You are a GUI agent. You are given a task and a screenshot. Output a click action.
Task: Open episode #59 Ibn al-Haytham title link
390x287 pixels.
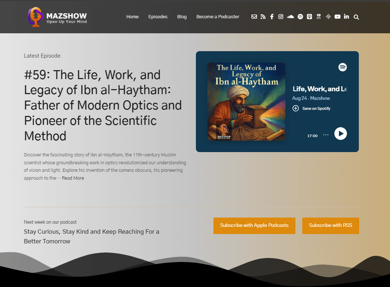[x=103, y=105]
